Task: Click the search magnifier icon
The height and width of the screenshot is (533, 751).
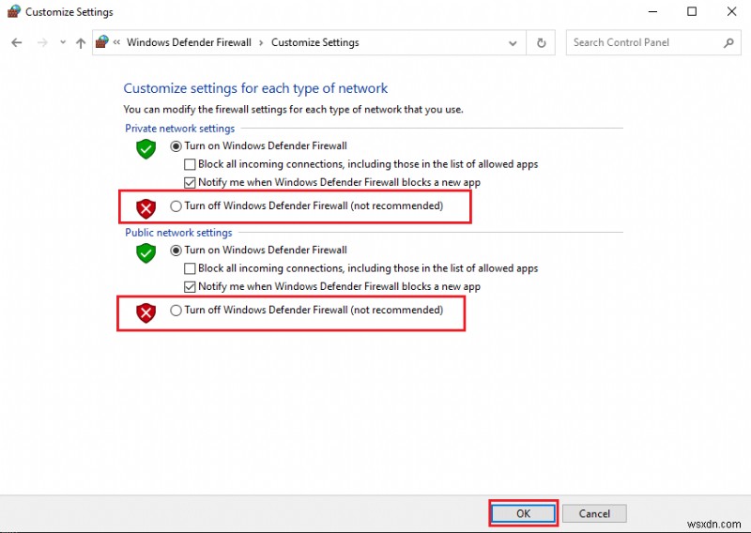Action: tap(728, 42)
